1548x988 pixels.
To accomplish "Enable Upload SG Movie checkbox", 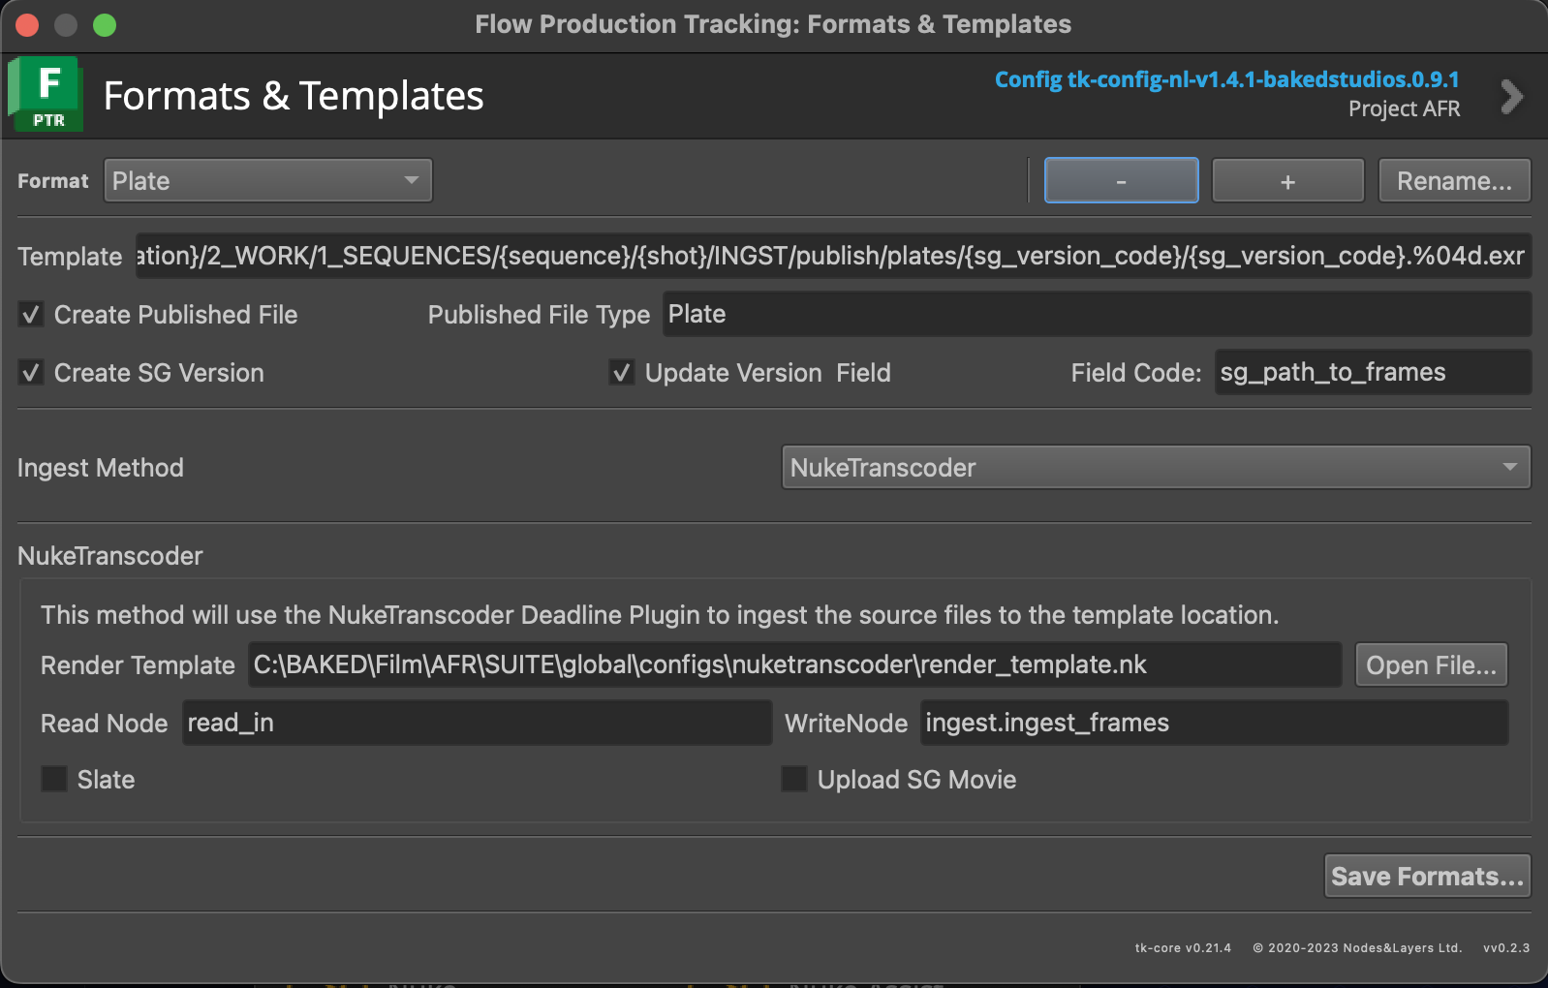I will point(794,780).
